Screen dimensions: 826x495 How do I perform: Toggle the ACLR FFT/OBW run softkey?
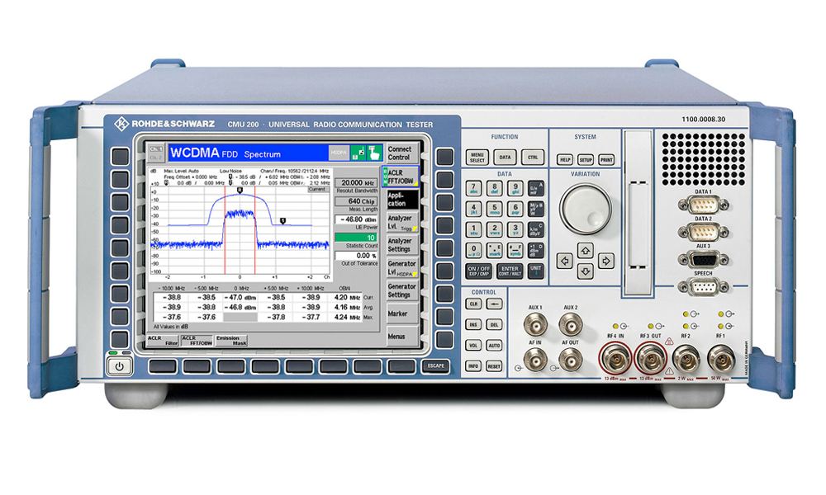pos(401,177)
